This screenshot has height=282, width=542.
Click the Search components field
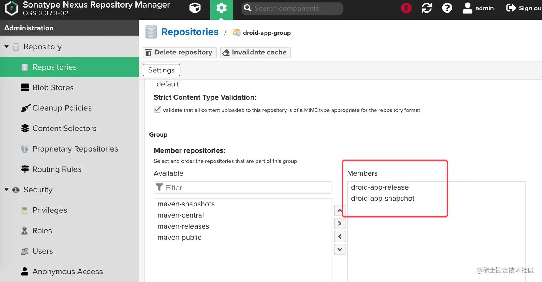point(292,8)
